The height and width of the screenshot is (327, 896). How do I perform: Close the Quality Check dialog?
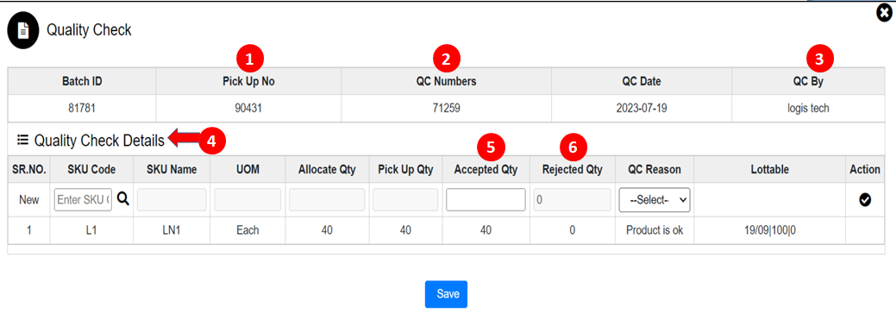884,13
